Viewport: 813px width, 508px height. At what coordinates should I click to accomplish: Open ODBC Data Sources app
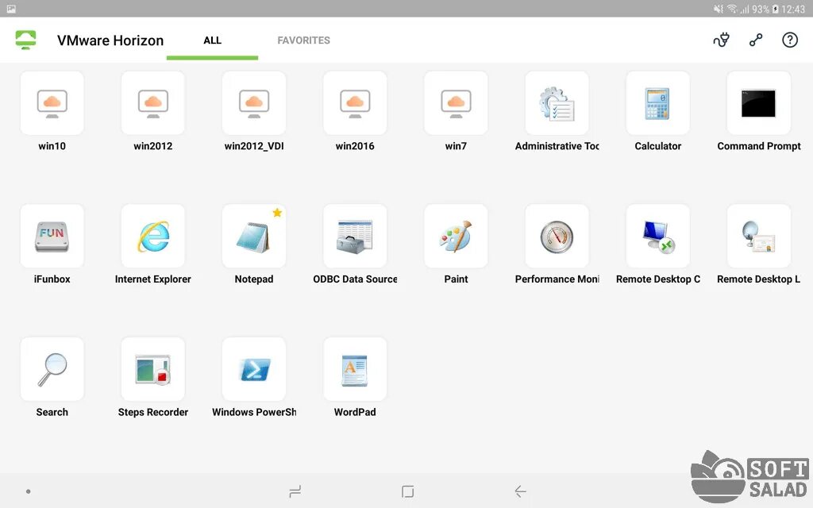coord(355,236)
